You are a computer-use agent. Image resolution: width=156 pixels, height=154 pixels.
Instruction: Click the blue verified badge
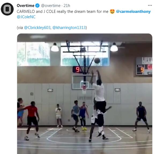pyautogui.click(x=38, y=6)
